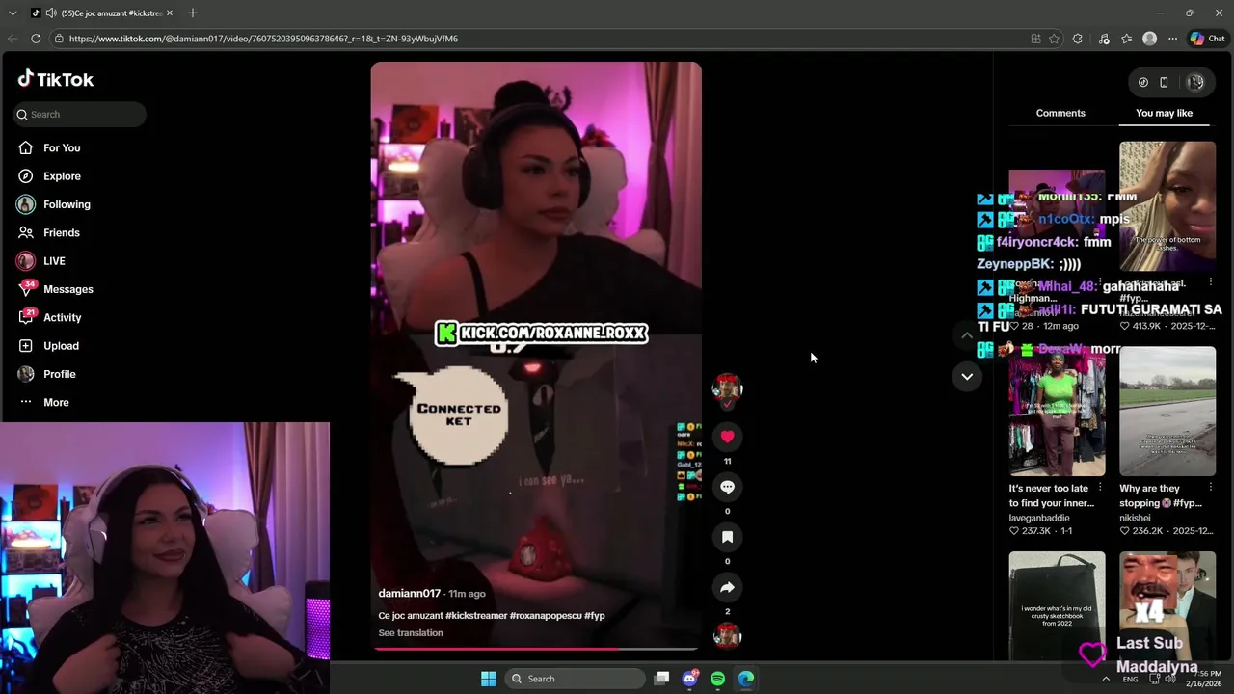Open Discord from the taskbar
The height and width of the screenshot is (694, 1234).
point(689,679)
